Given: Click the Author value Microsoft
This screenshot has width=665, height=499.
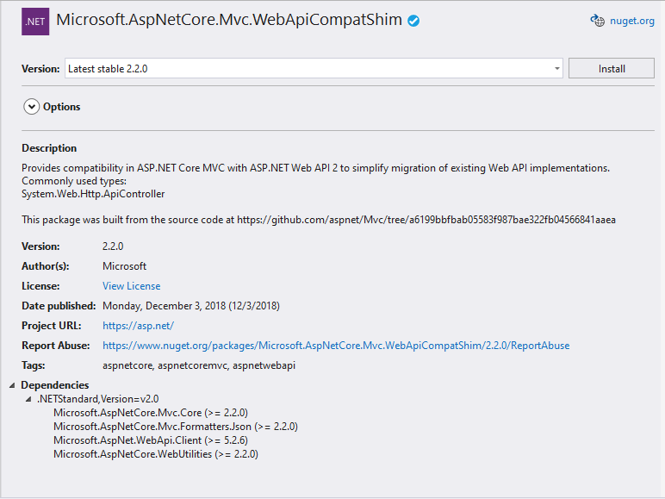Looking at the screenshot, I should [124, 266].
